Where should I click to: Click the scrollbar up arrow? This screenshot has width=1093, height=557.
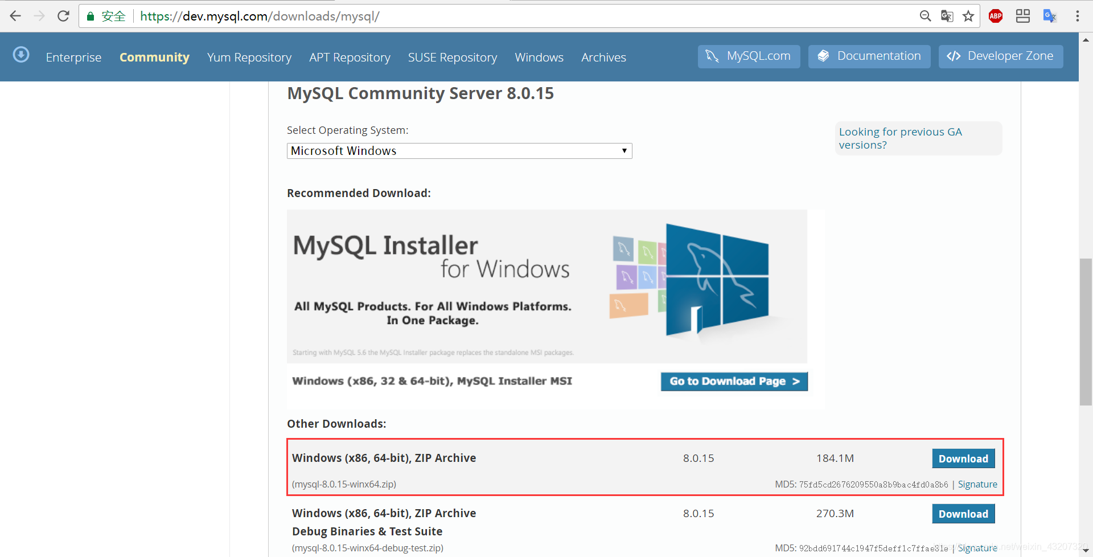pyautogui.click(x=1086, y=40)
